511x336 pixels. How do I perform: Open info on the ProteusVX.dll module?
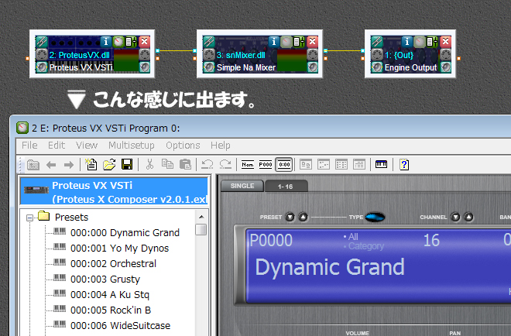tap(105, 41)
